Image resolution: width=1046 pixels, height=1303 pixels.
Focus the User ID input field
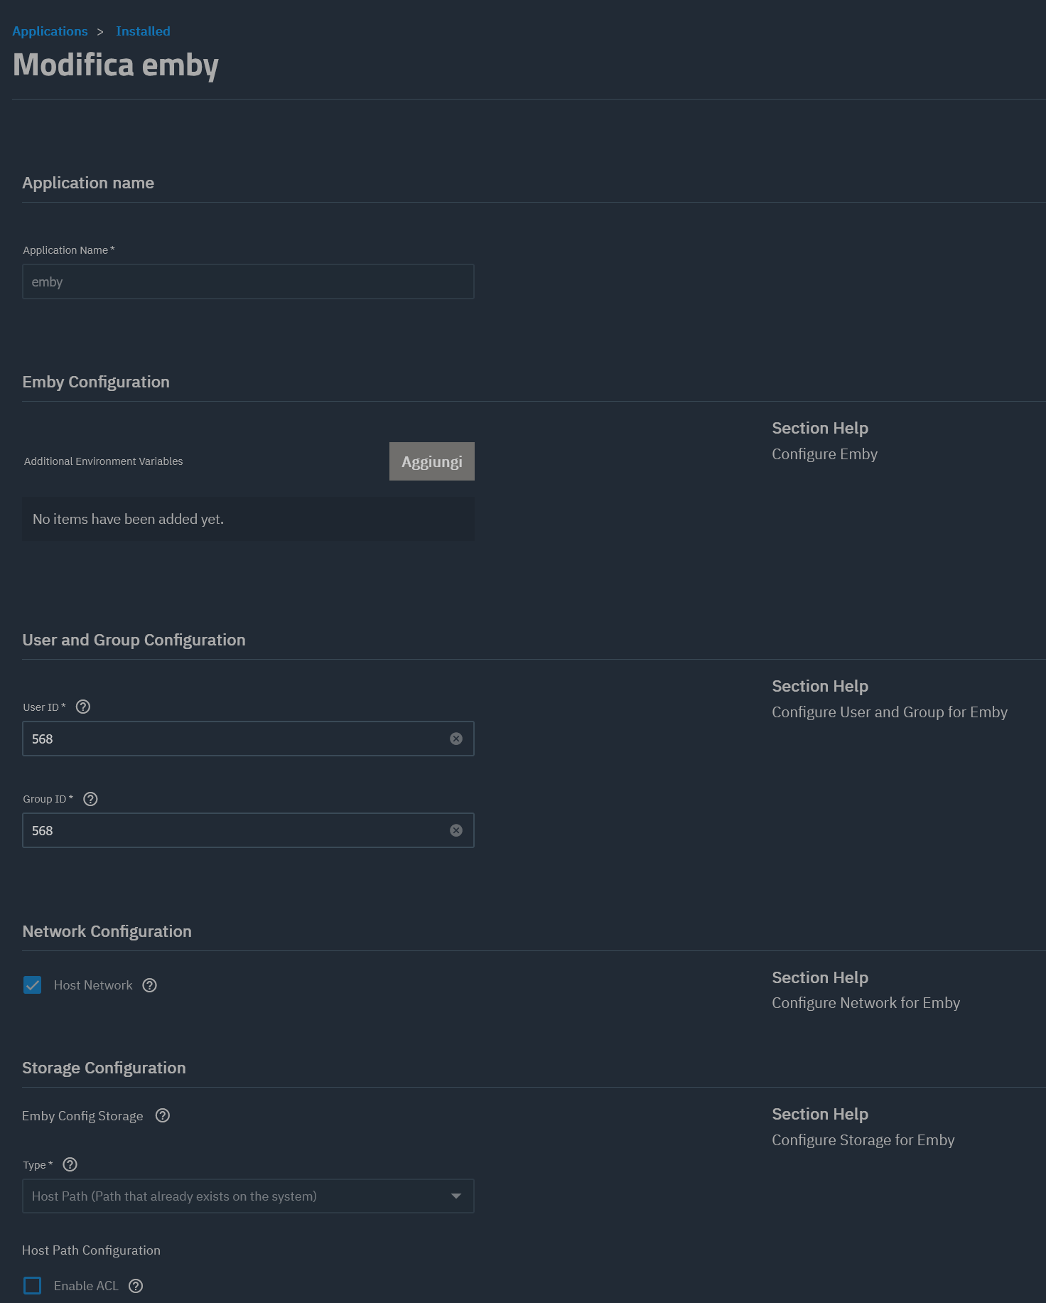(234, 739)
